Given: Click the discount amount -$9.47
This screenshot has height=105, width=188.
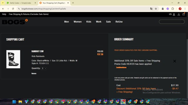Looking at the screenshot, I should (x=175, y=89).
